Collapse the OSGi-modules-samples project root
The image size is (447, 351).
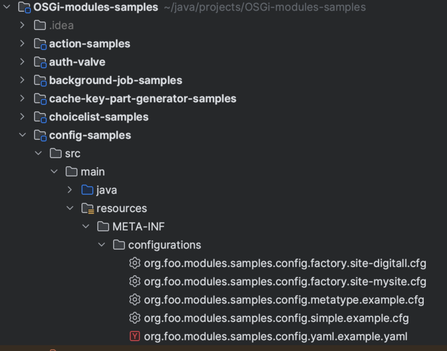(x=7, y=8)
